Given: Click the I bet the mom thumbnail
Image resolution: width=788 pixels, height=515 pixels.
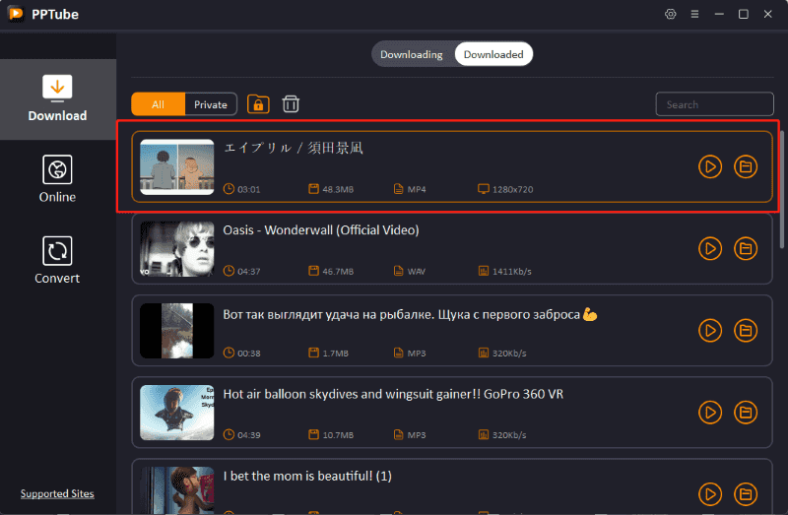Looking at the screenshot, I should pos(177,490).
